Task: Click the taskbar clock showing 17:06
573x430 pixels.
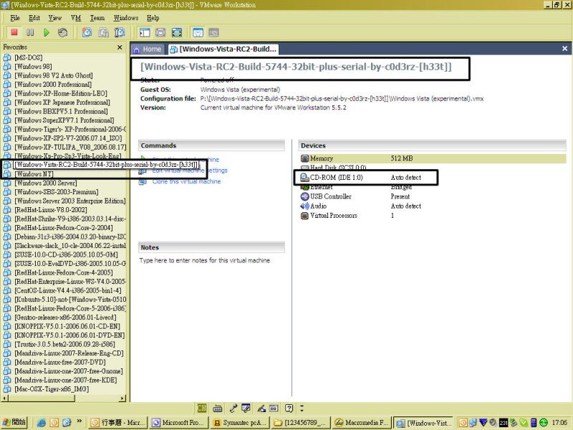Action: pos(559,423)
